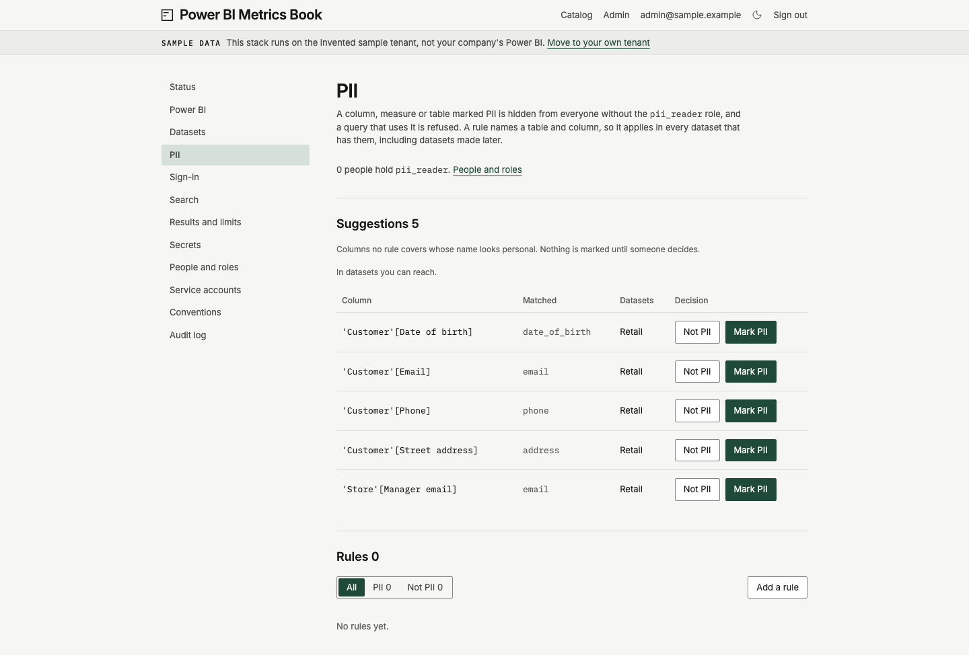Open the Sign-in settings
This screenshot has width=969, height=655.
pyautogui.click(x=236, y=178)
